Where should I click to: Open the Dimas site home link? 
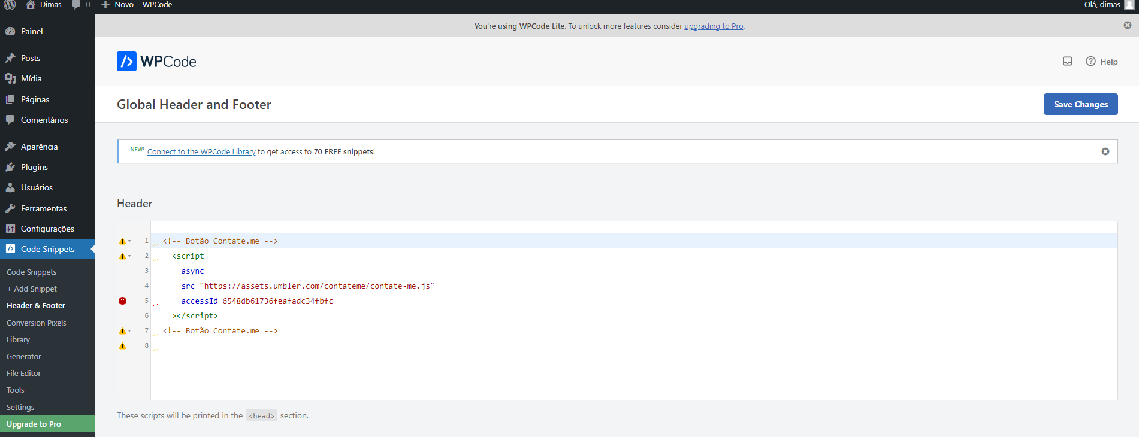(x=44, y=4)
